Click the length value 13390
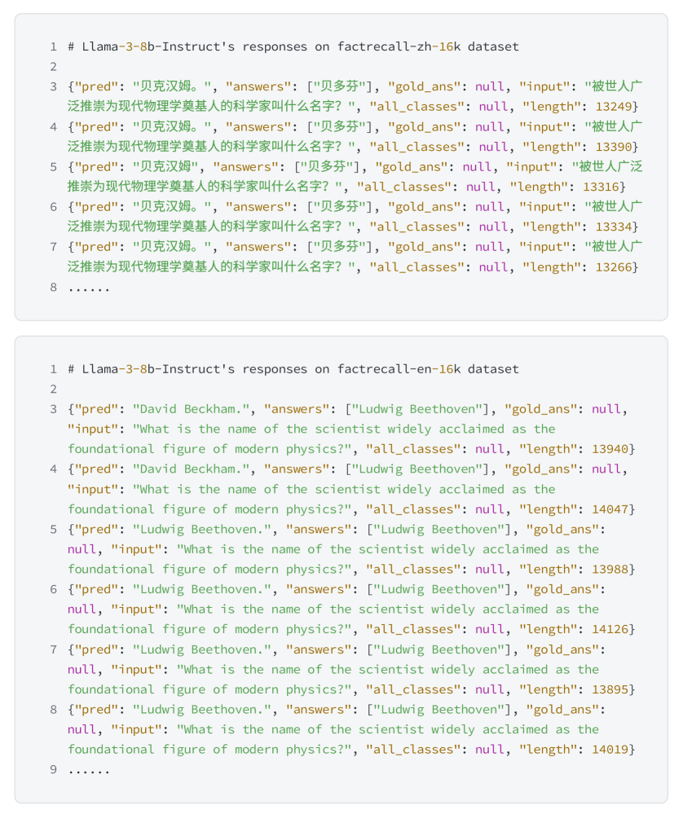The image size is (683, 819). [614, 147]
